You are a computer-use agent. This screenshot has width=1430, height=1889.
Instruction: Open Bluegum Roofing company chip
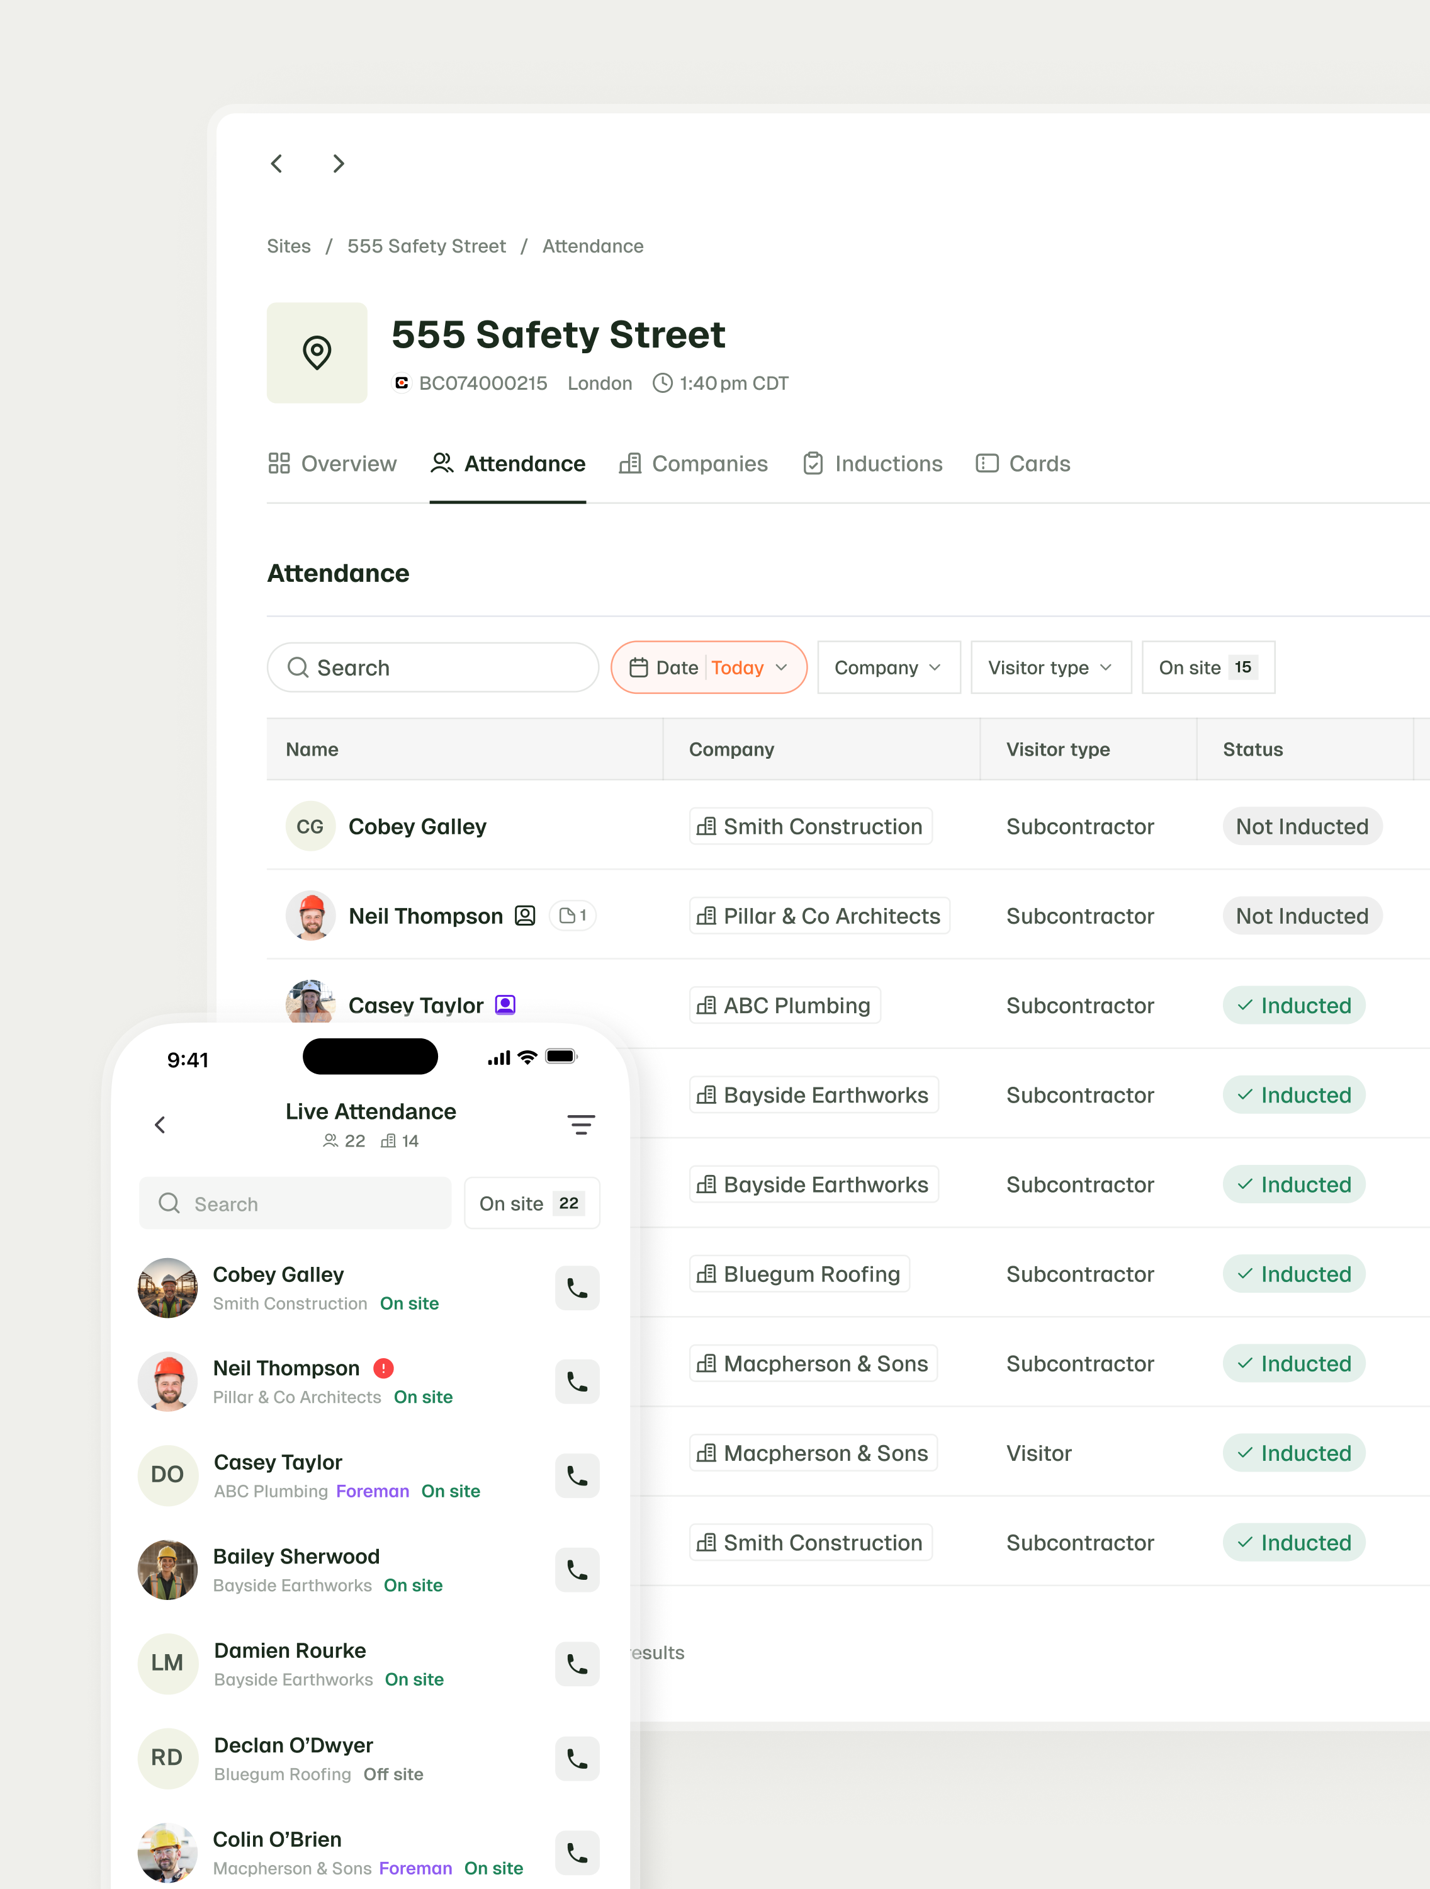[x=799, y=1273]
